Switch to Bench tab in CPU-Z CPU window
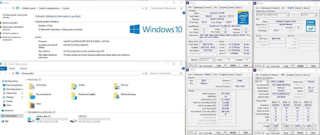 click(x=231, y=7)
